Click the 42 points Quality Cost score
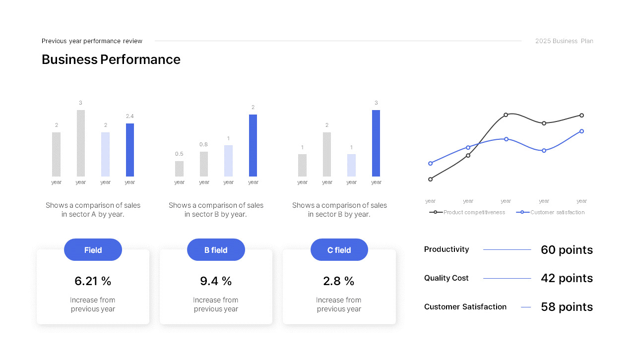The image size is (635, 357). point(567,278)
